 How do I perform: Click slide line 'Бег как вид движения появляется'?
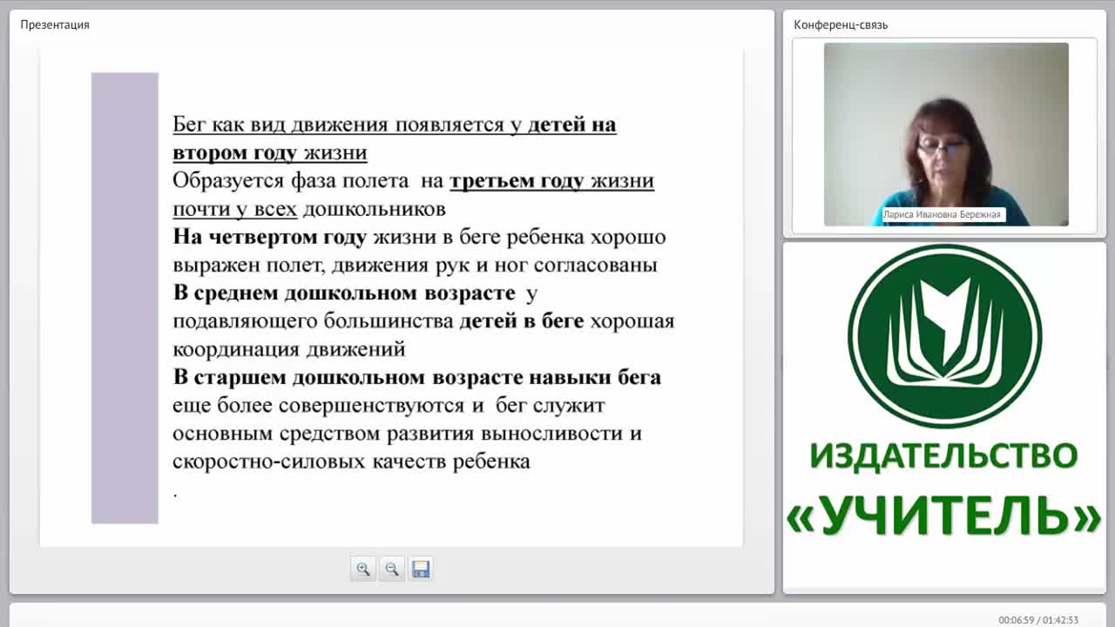click(x=395, y=125)
